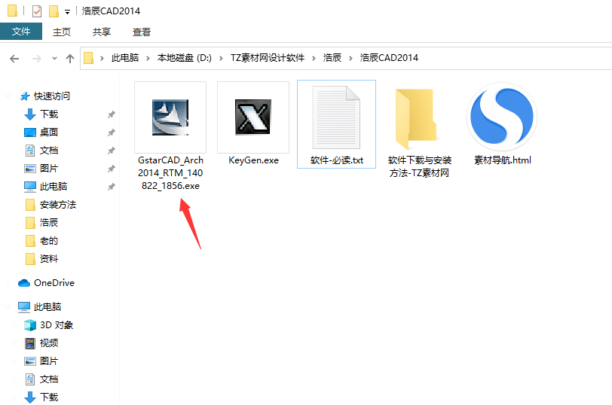The width and height of the screenshot is (612, 405).
Task: Select the 素材导航.html Sogou browser icon
Action: [x=502, y=117]
